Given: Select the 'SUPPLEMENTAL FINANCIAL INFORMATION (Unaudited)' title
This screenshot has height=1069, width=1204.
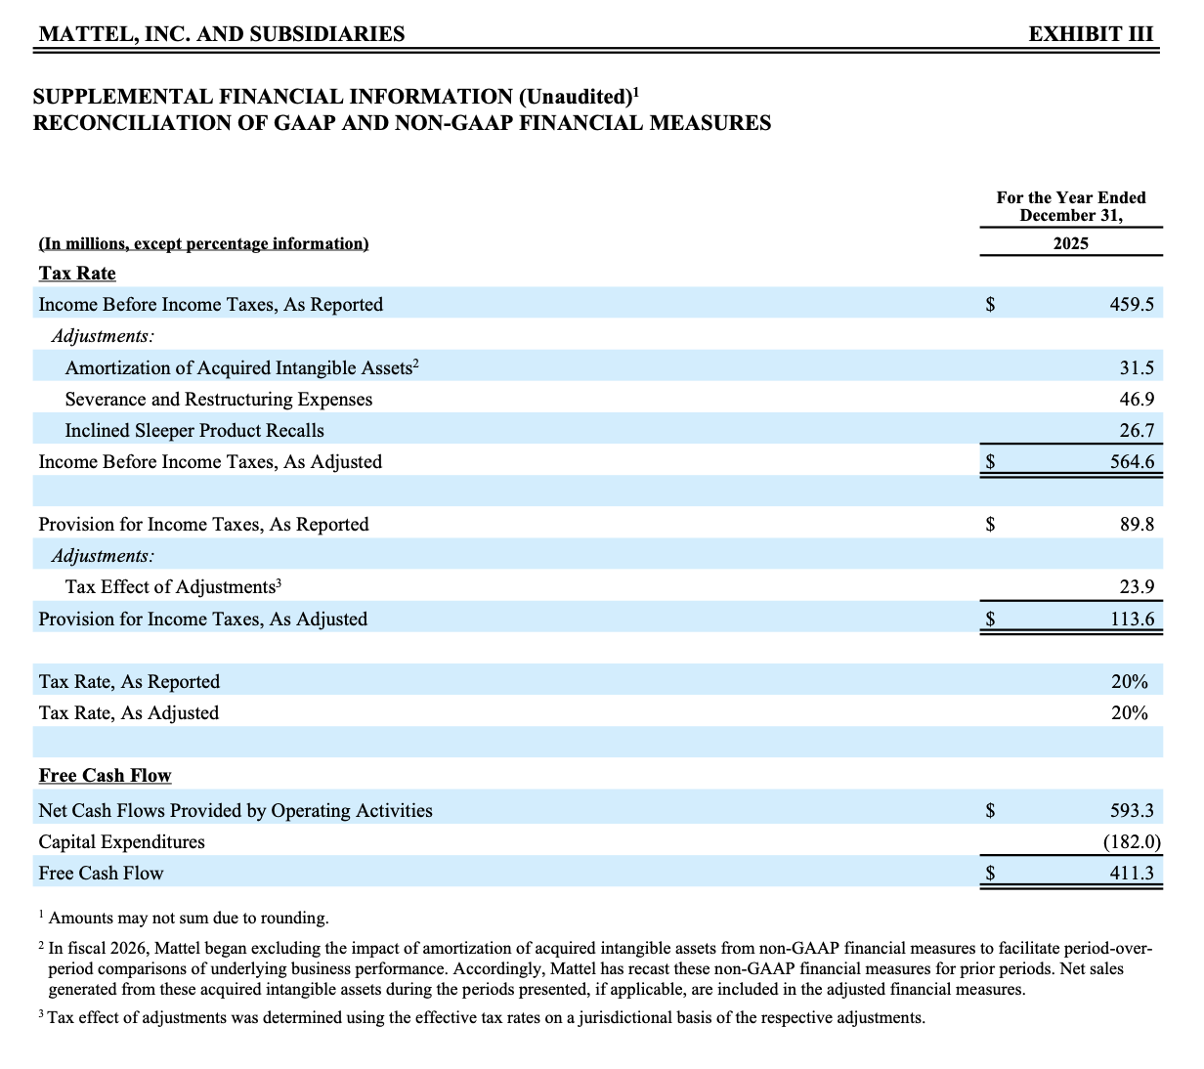Looking at the screenshot, I should coord(335,97).
